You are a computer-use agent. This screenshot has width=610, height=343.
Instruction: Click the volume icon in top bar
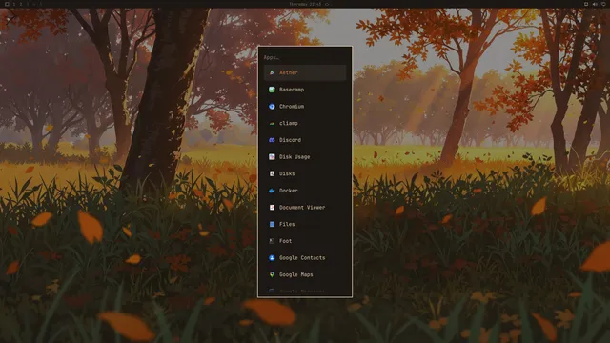click(595, 4)
